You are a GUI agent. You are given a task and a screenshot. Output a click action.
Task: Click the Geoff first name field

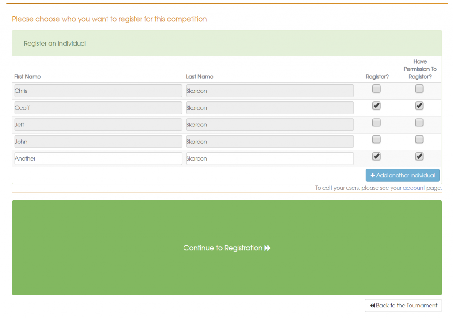pos(98,108)
